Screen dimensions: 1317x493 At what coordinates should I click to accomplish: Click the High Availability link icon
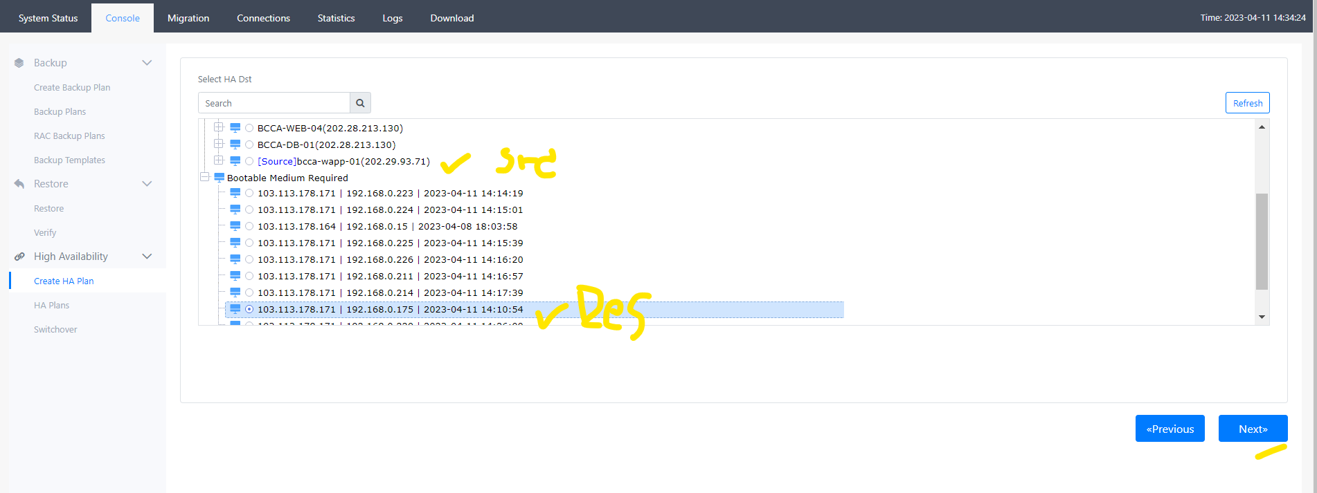point(19,257)
